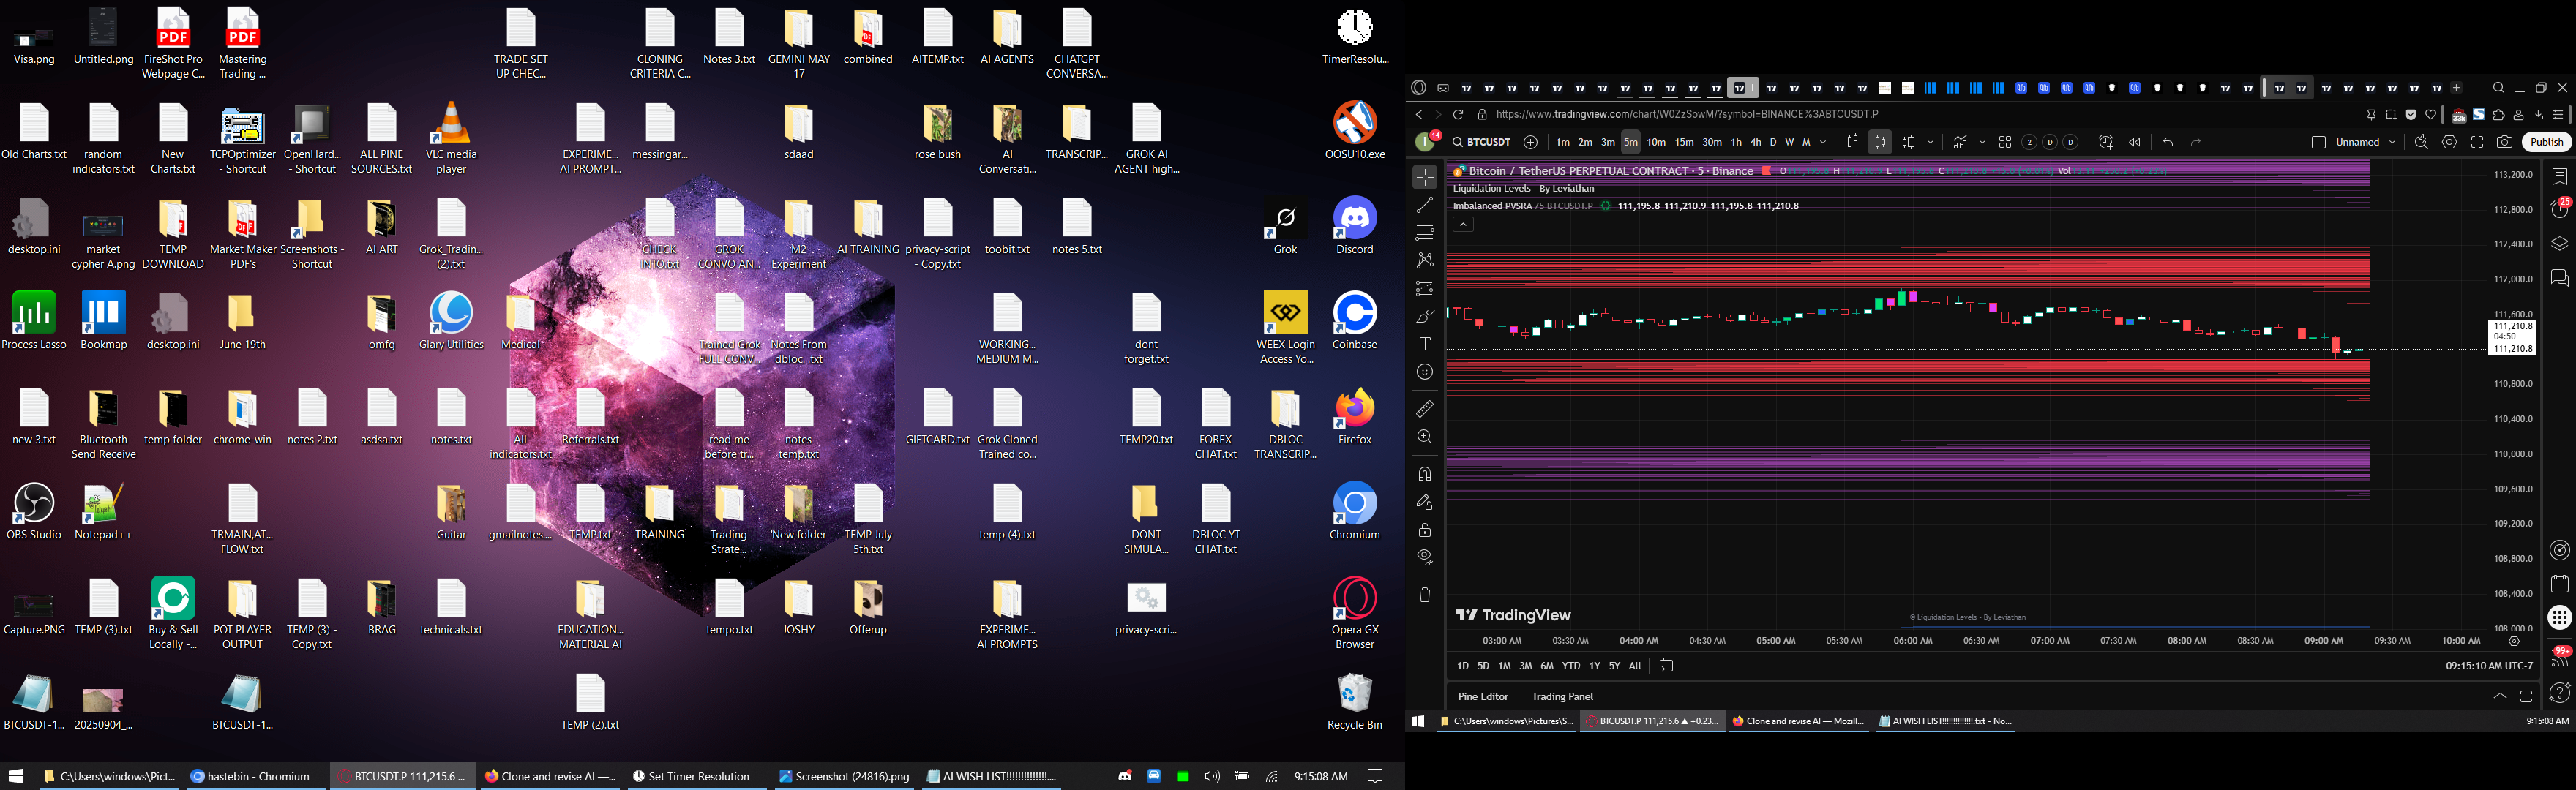Pick the ruler measure tool
The height and width of the screenshot is (790, 2576).
click(1424, 409)
